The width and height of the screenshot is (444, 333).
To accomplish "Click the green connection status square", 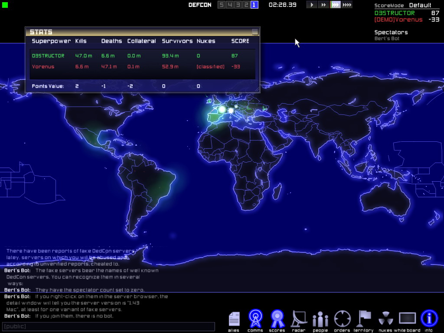I will (5, 5).
